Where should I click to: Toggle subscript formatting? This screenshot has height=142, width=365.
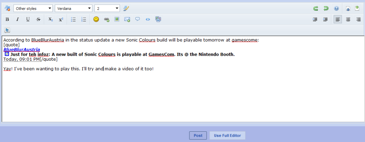click(51, 19)
